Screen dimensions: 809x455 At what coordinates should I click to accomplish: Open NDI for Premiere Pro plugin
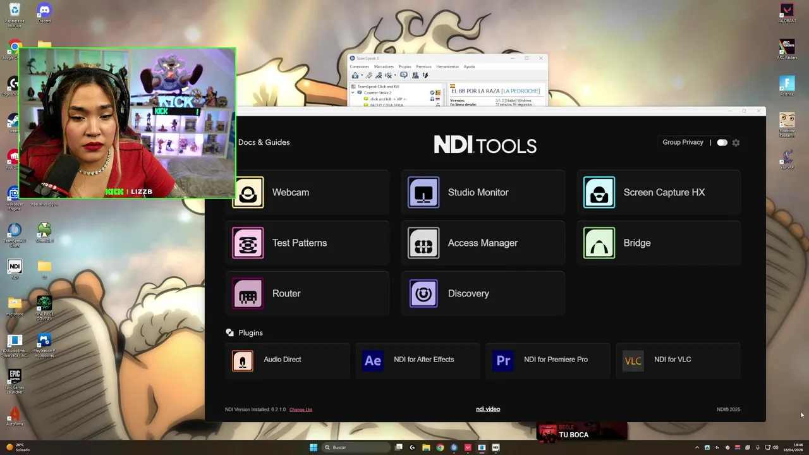(548, 360)
